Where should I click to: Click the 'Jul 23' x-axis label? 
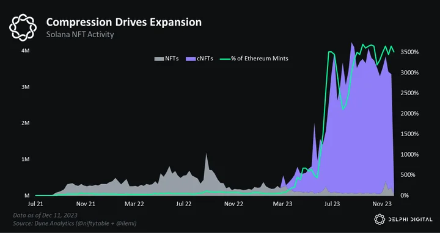332,204
